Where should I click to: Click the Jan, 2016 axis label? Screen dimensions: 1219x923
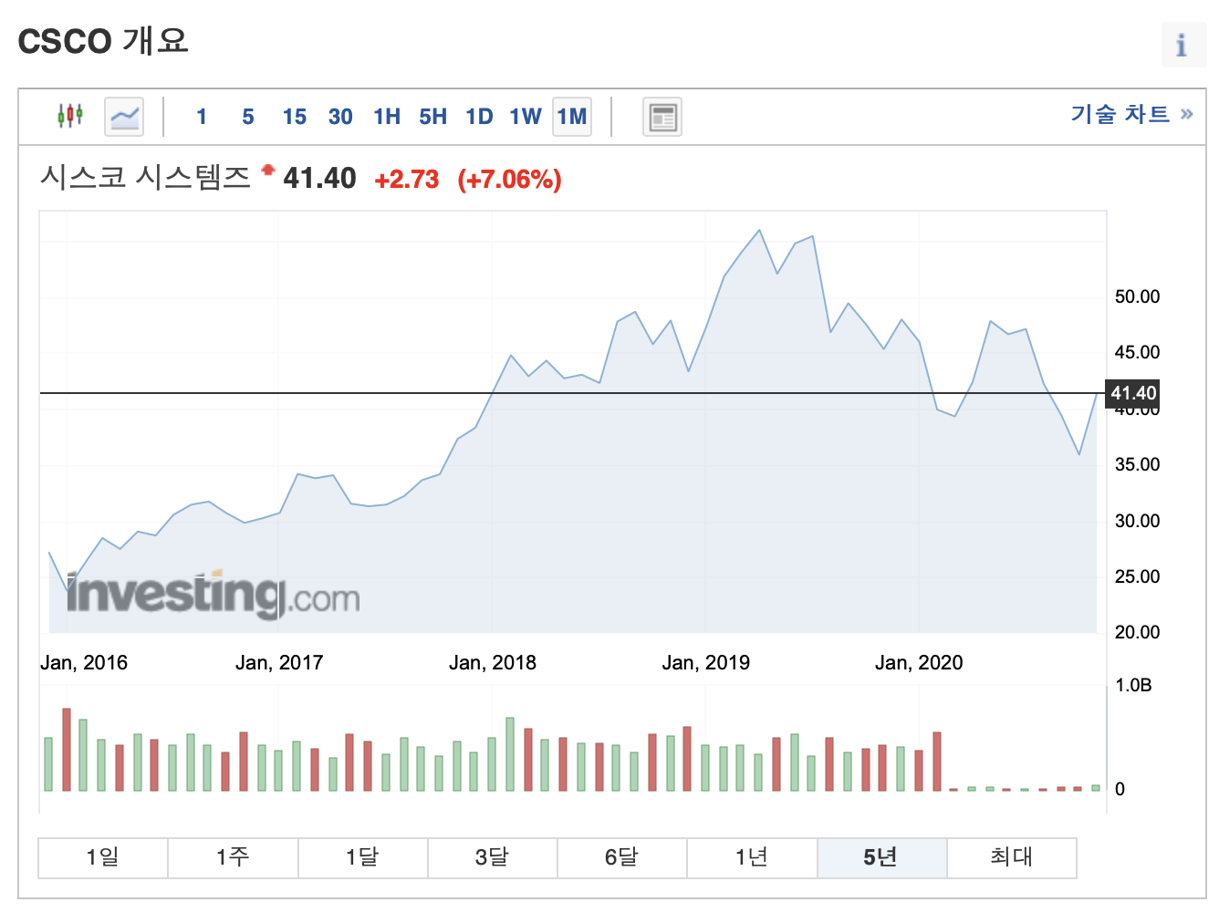click(x=84, y=663)
